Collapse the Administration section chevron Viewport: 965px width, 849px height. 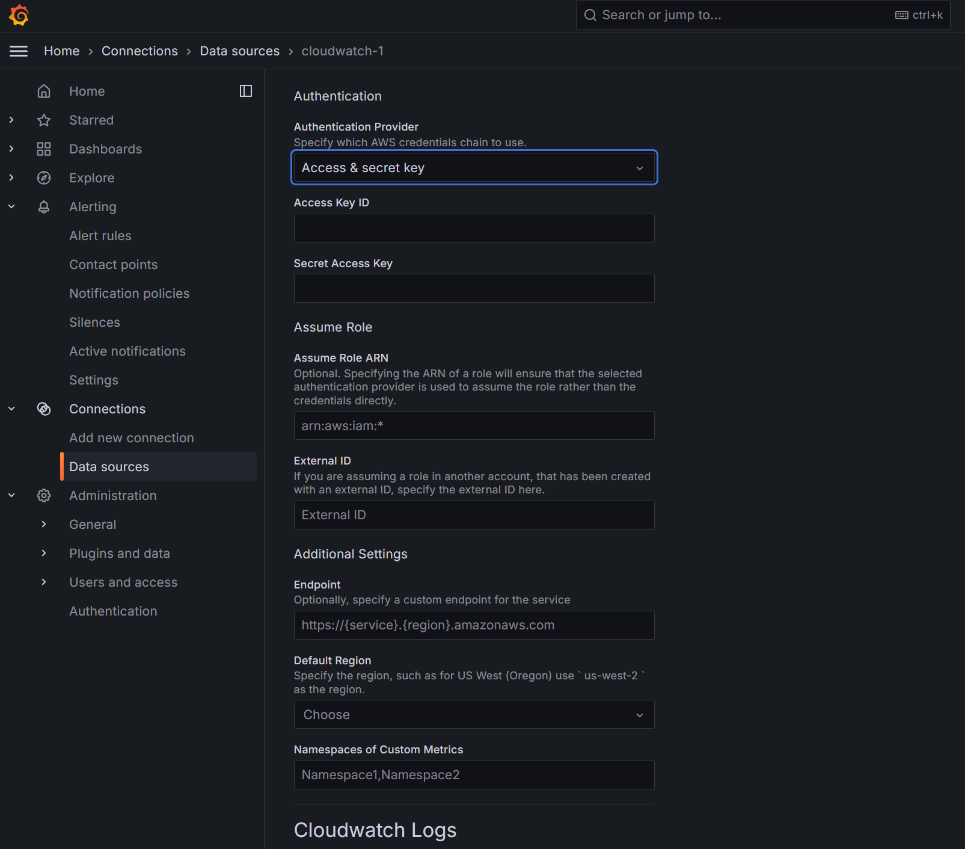(11, 495)
